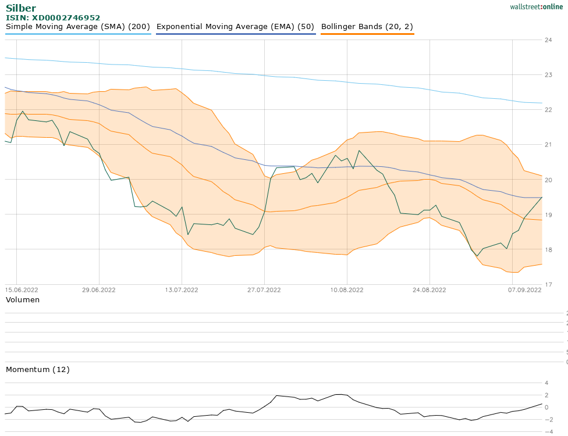The image size is (568, 436).
Task: Click the Volumen panel heading
Action: [23, 300]
